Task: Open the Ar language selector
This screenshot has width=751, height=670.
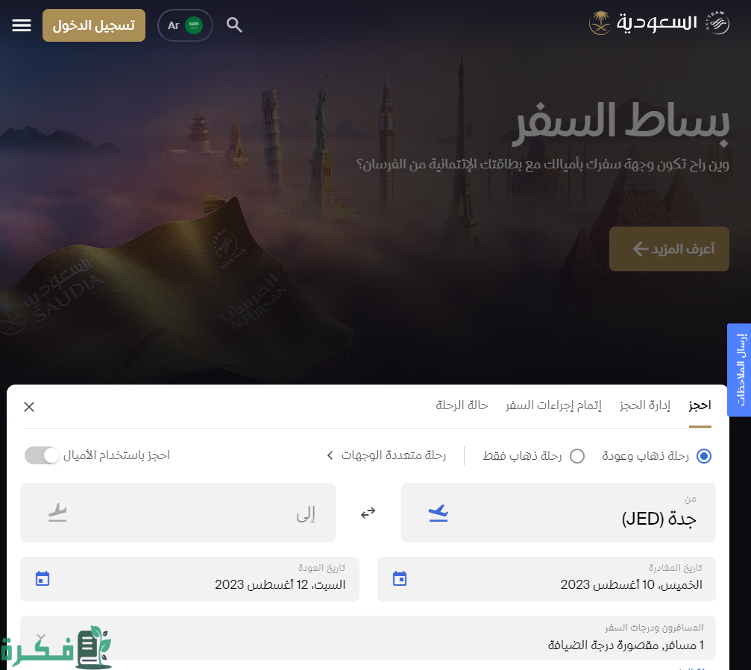Action: [x=186, y=25]
